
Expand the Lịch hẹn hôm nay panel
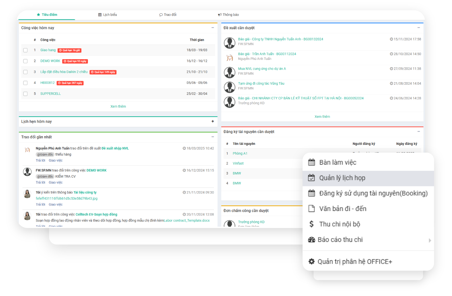point(213,122)
